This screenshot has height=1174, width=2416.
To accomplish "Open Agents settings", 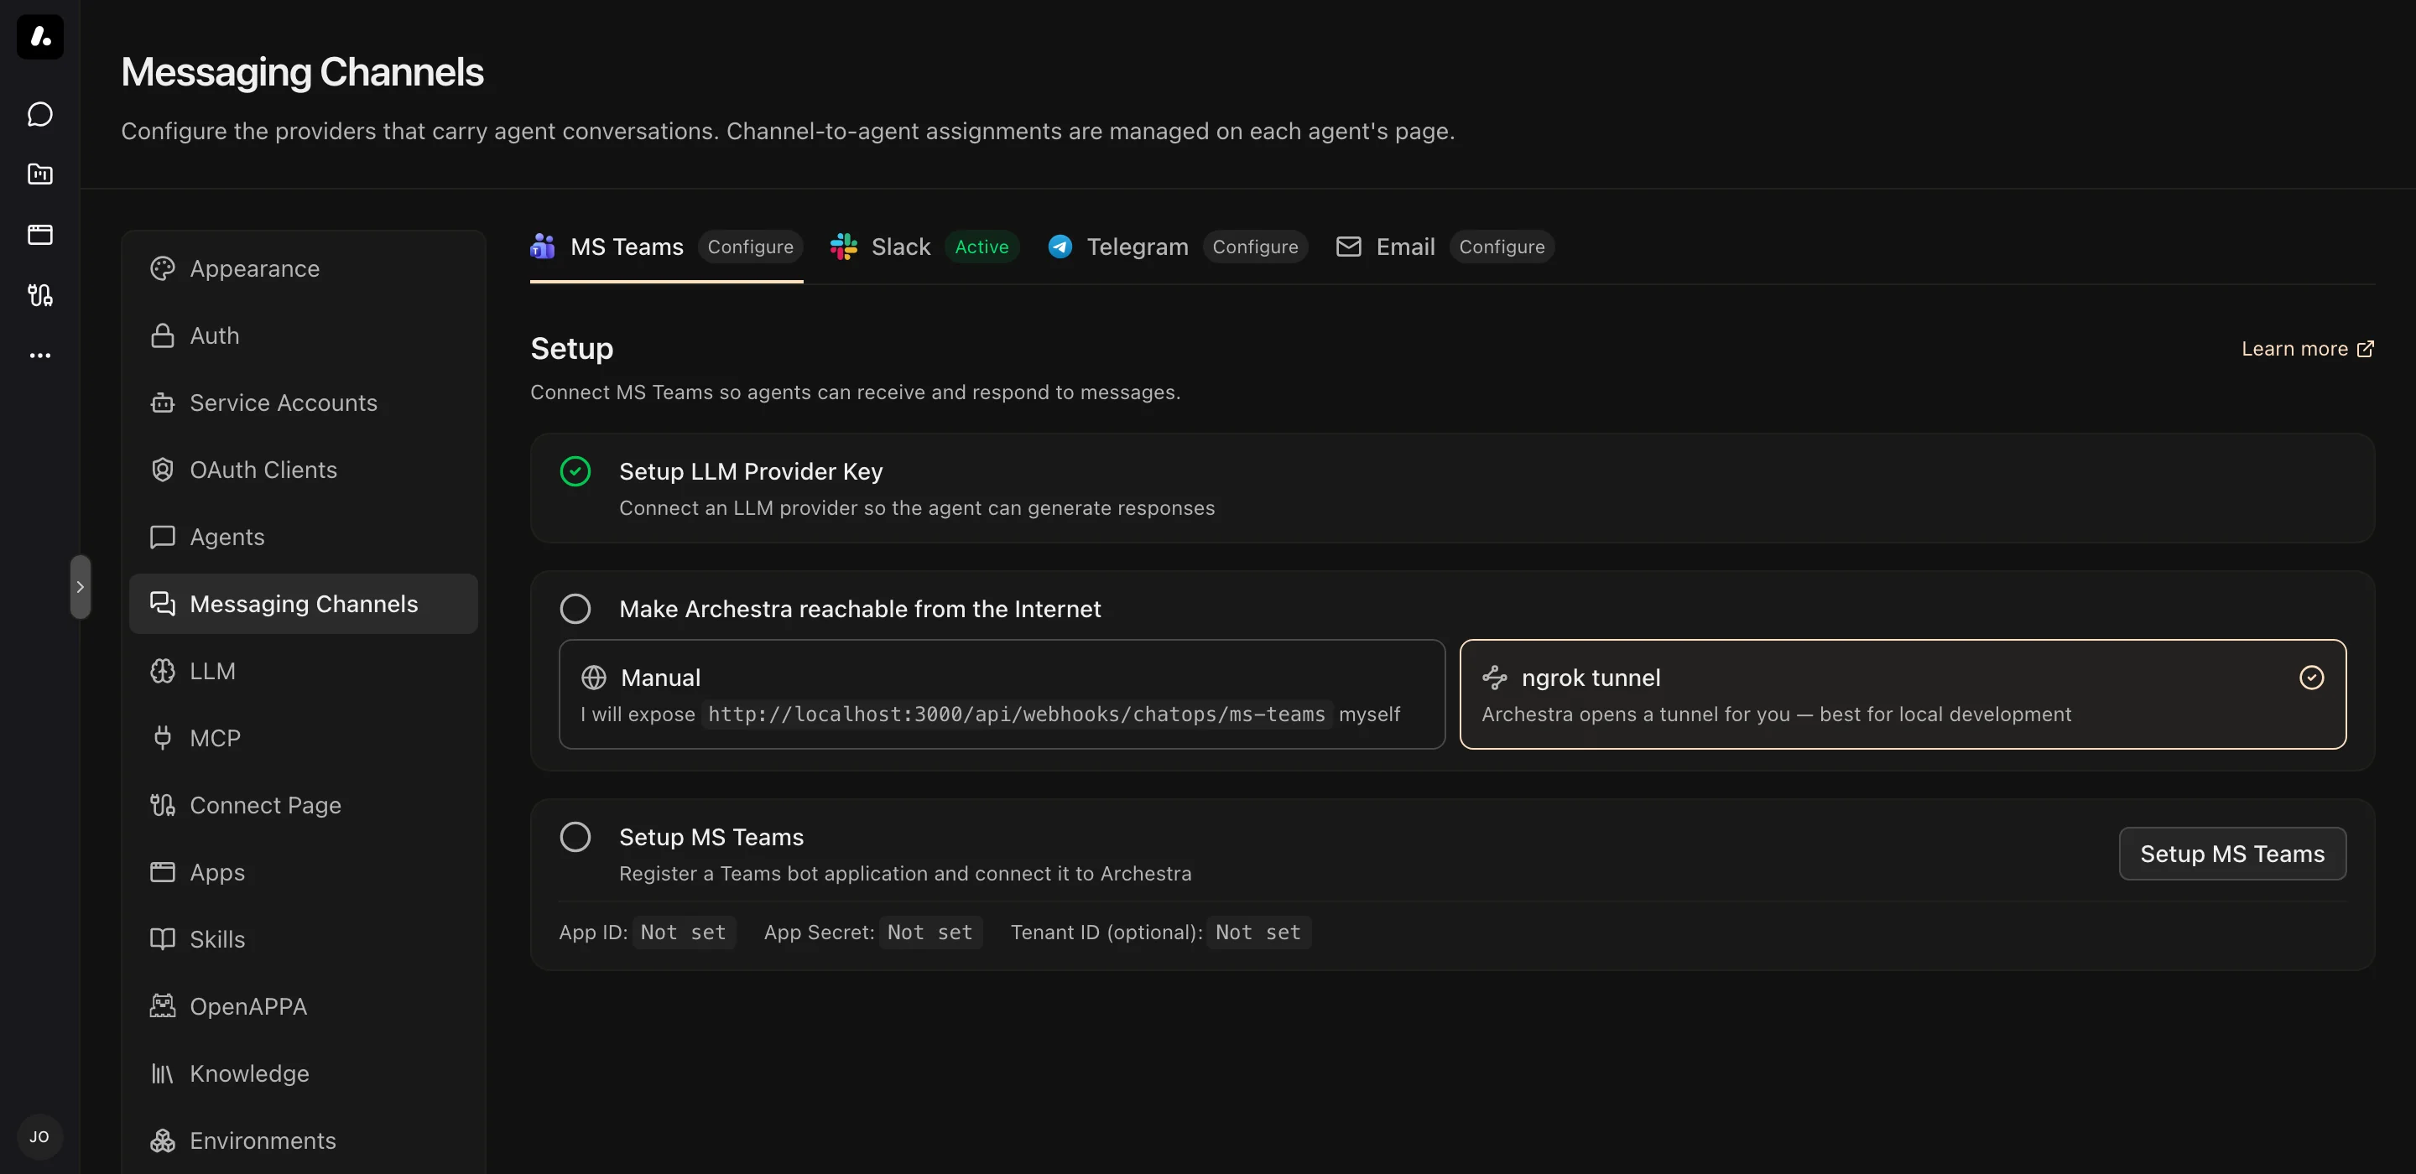I will click(x=303, y=538).
